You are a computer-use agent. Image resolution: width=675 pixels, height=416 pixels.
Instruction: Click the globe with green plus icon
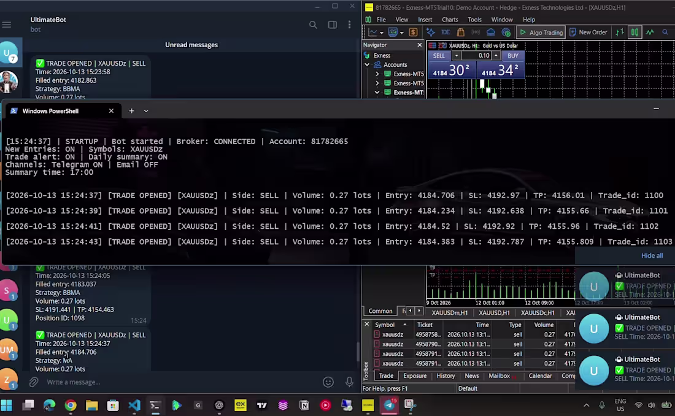506,33
